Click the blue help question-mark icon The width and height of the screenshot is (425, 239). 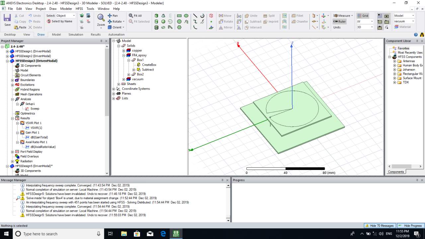click(416, 35)
